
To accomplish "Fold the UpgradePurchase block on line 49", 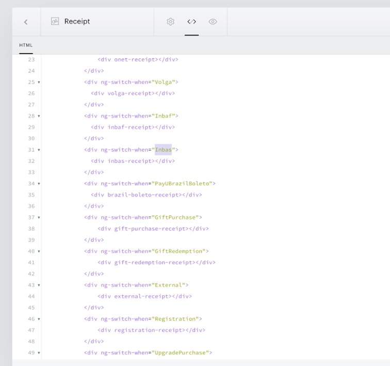I will pos(39,353).
